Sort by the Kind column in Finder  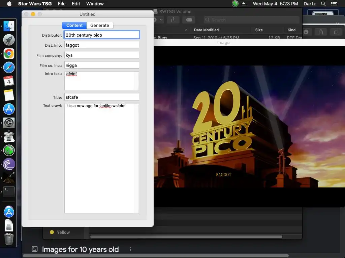point(291,30)
